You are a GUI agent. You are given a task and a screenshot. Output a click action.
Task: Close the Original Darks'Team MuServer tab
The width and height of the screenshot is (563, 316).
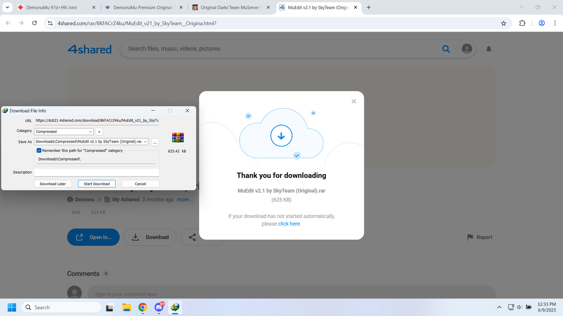[269, 7]
